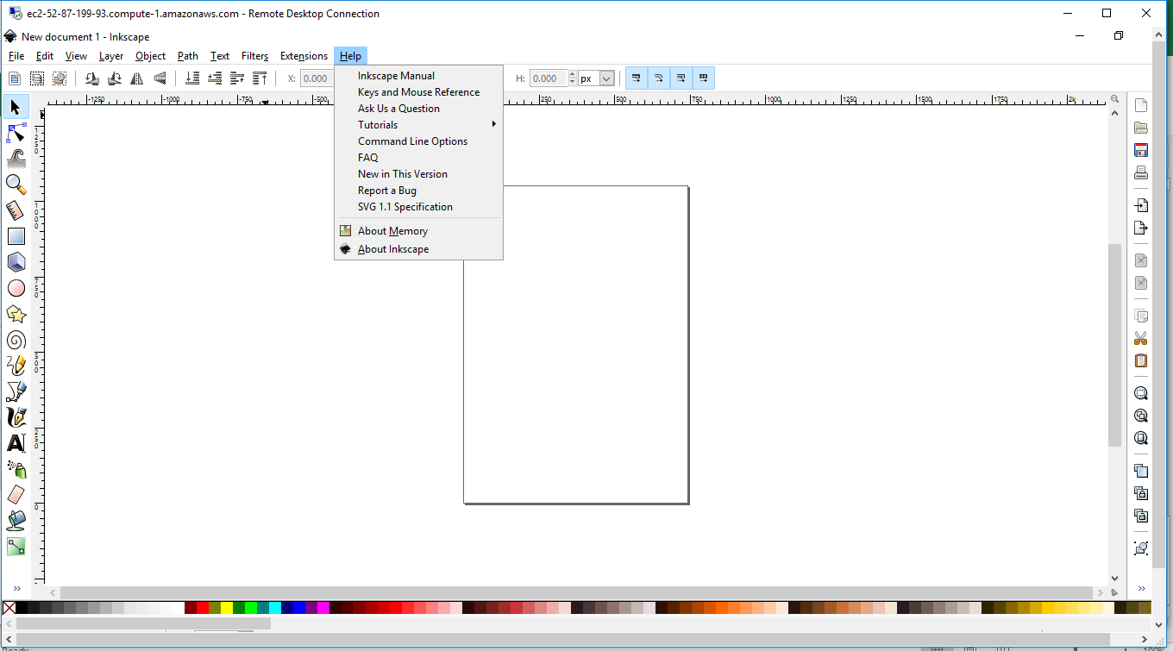
Task: Choose the Star and polygon tool
Action: (16, 314)
